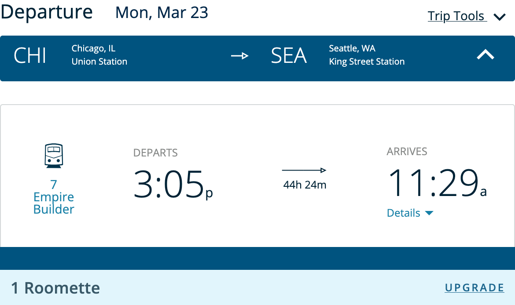The width and height of the screenshot is (515, 305).
Task: Click the 3:05p departure time
Action: coord(173,184)
